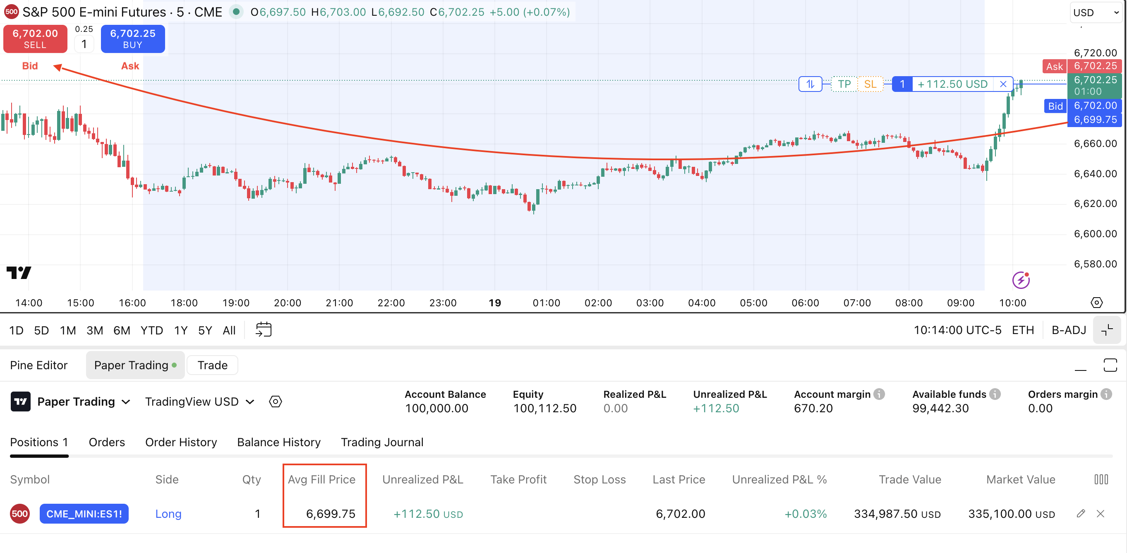Edit the ES1! position with pencil icon

click(1081, 514)
